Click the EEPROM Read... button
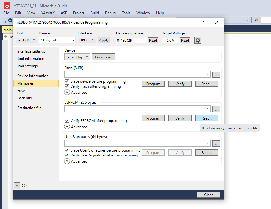Image resolution: width=271 pixels, height=209 pixels. pos(207,118)
